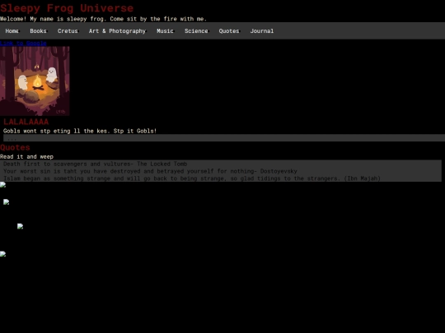Click the Sleepy Frog Universe title
Image resolution: width=445 pixels, height=333 pixels.
coord(67,8)
